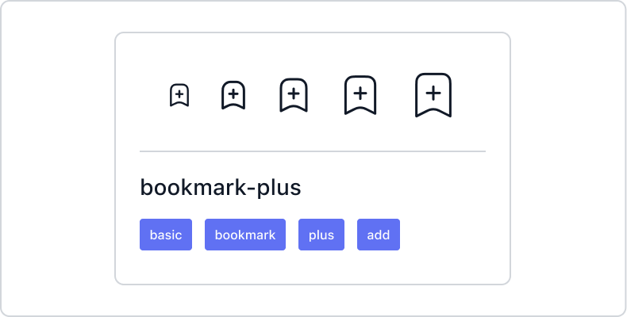
Task: Click the horizontal divider line under the icons
Action: point(313,151)
